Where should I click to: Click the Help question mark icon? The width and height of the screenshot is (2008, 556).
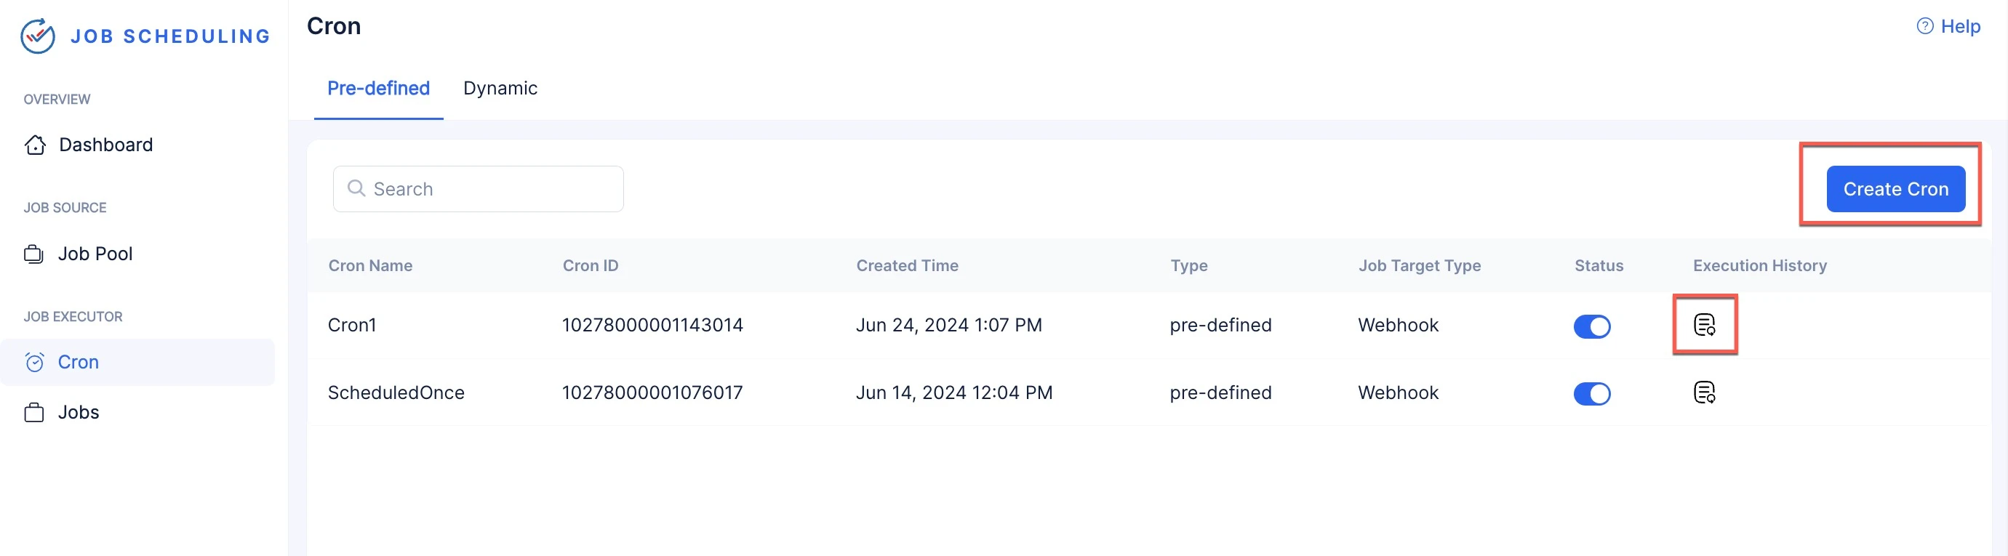(1924, 26)
